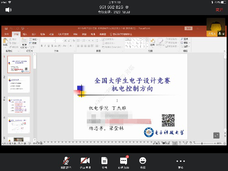The image size is (228, 171).
Task: Click the Arrange button in Drawing group
Action: click(152, 43)
